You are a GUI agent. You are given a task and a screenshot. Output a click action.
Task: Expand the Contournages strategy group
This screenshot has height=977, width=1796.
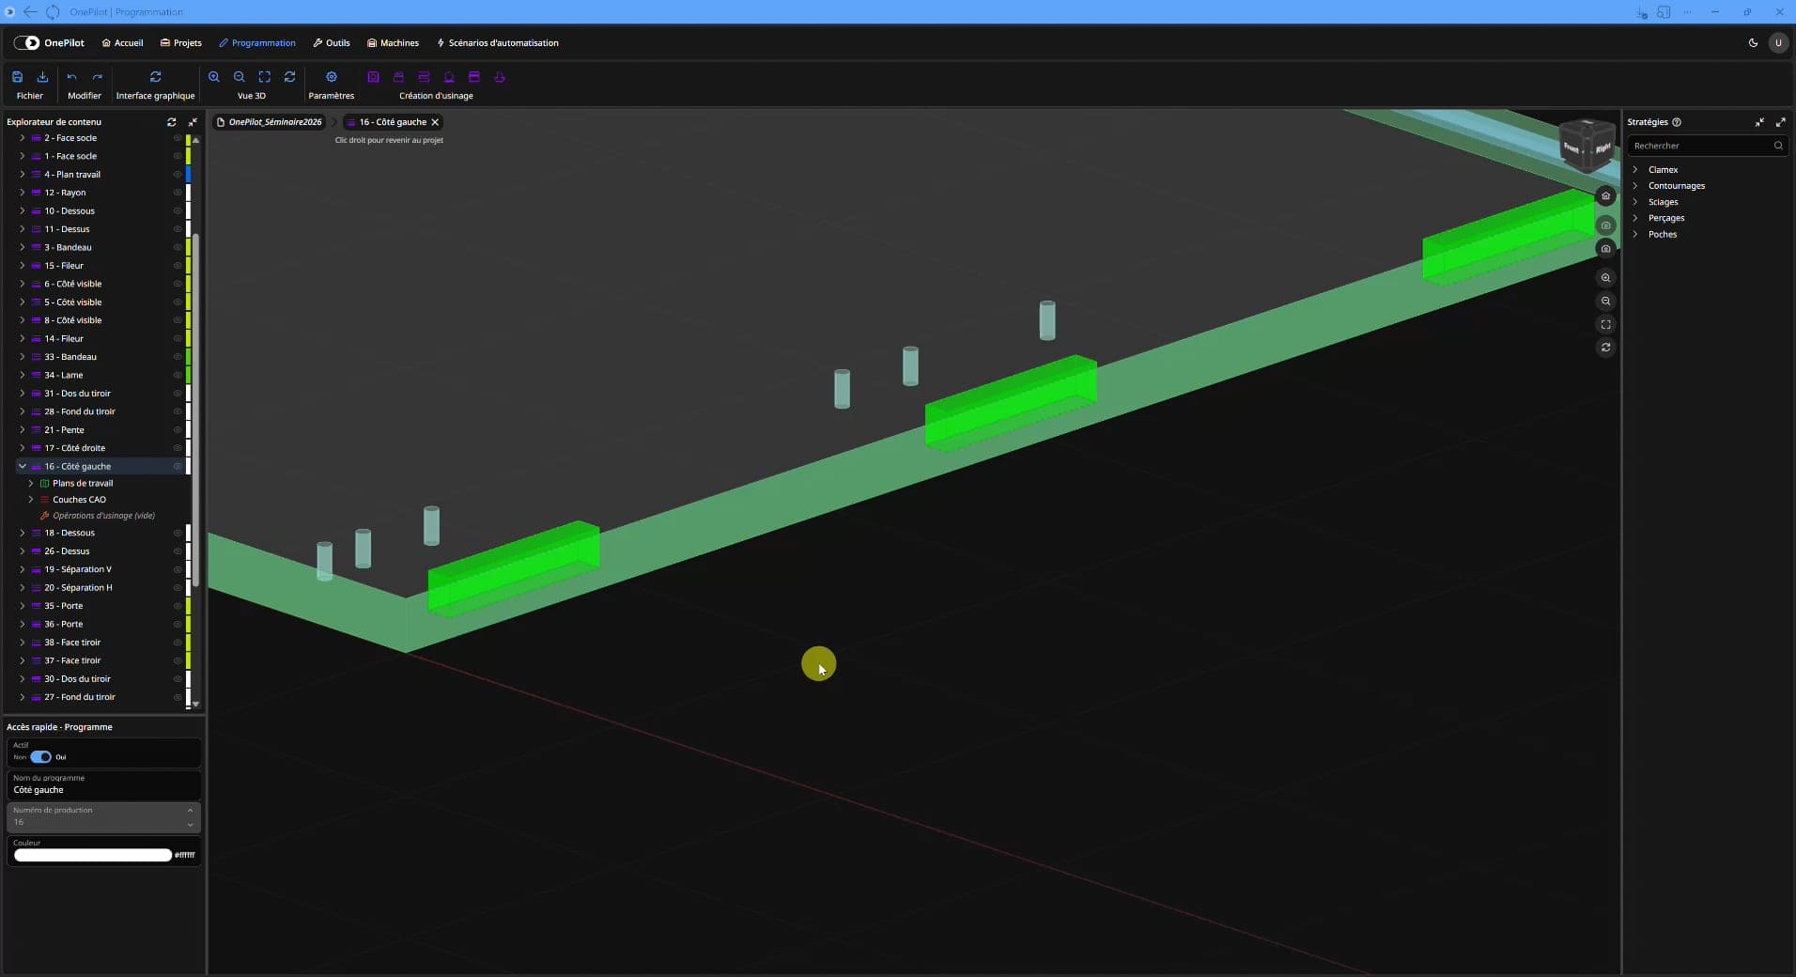1635,186
